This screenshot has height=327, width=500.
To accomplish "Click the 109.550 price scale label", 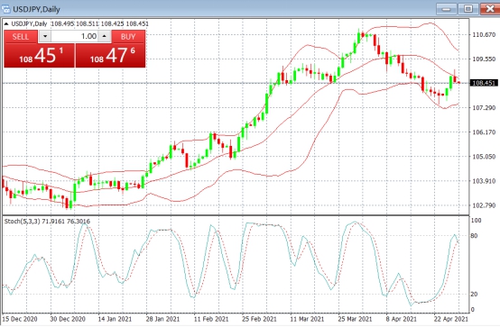I will point(484,59).
